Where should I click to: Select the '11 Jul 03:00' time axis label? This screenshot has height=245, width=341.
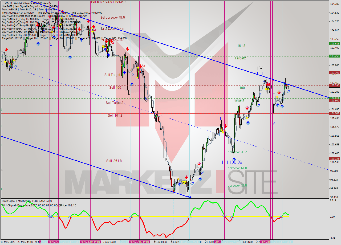[160, 242]
